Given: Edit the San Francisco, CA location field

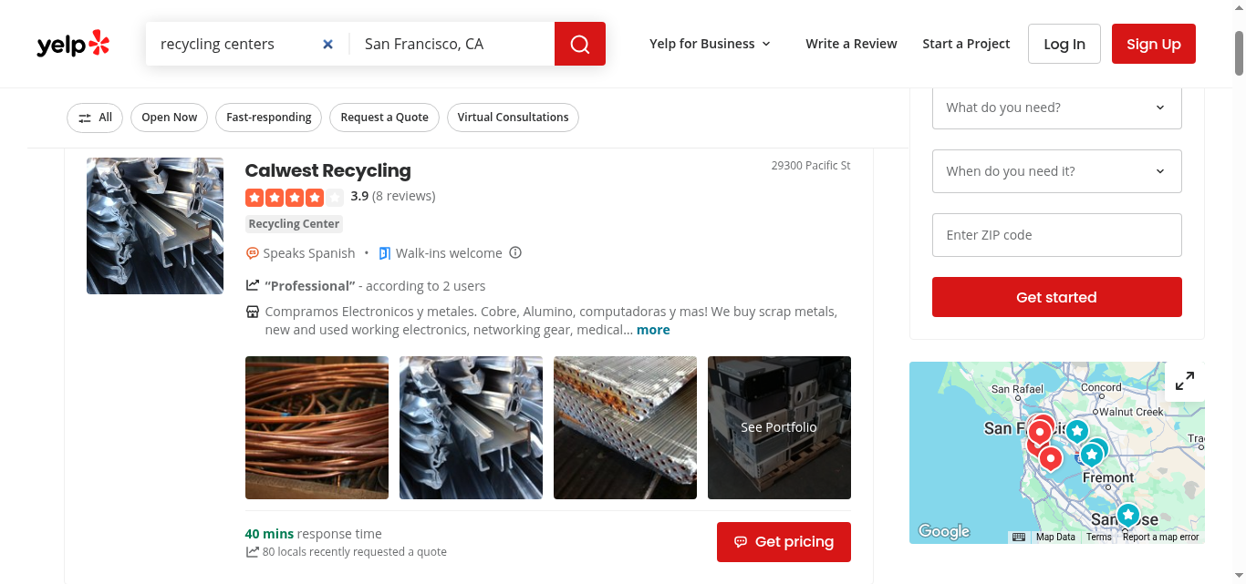Looking at the screenshot, I should click(452, 44).
